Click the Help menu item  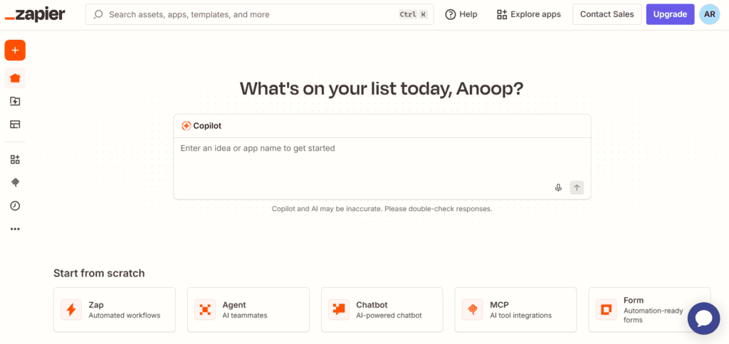[x=461, y=14]
